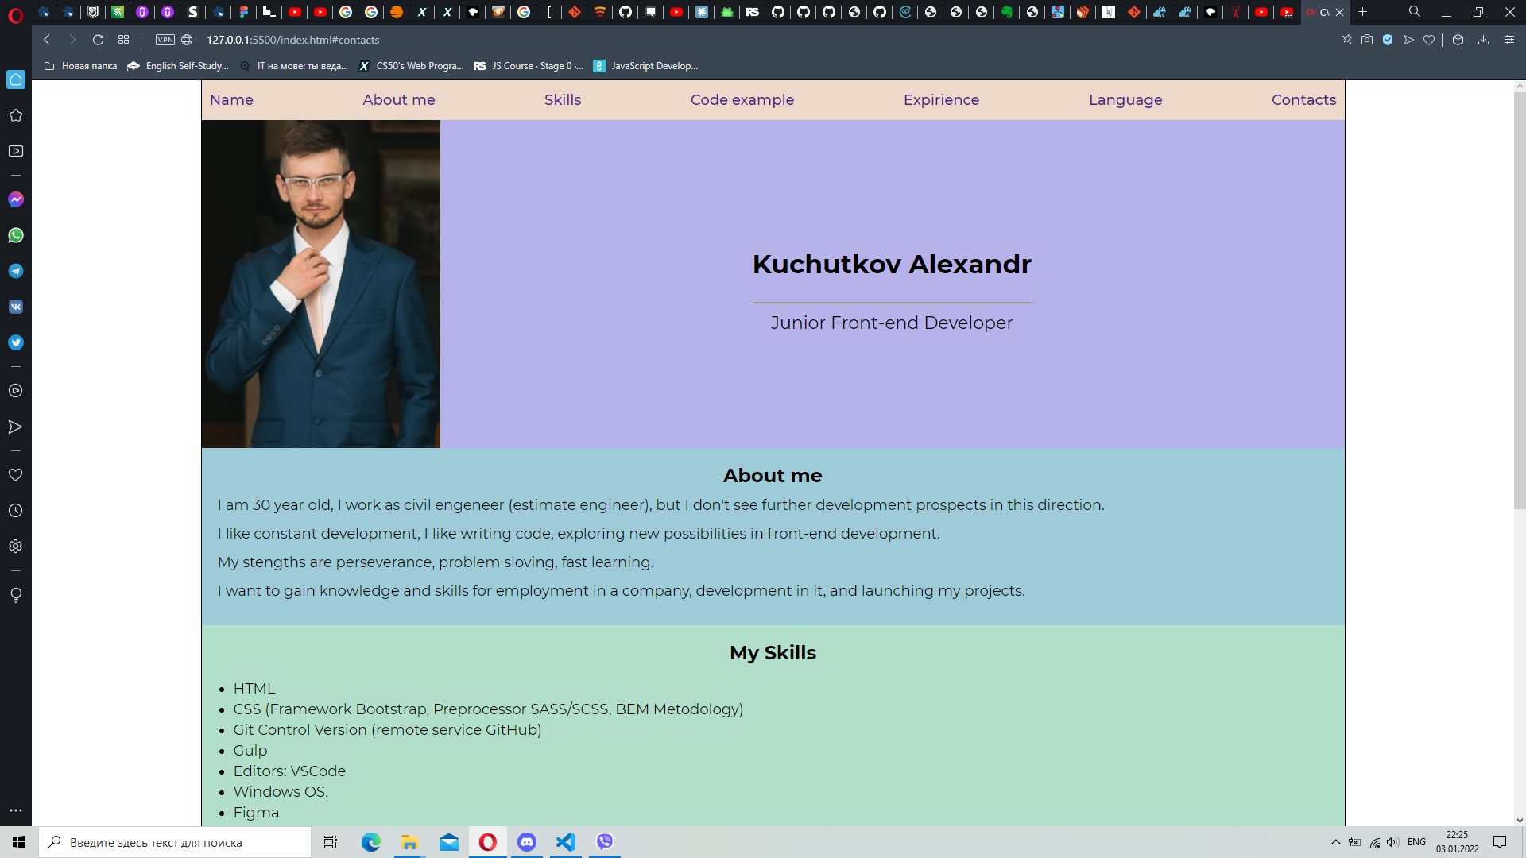Open the sidebar three-dots more menu

pos(16,810)
